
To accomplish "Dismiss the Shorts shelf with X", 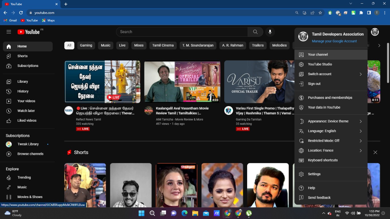I will coord(375,152).
